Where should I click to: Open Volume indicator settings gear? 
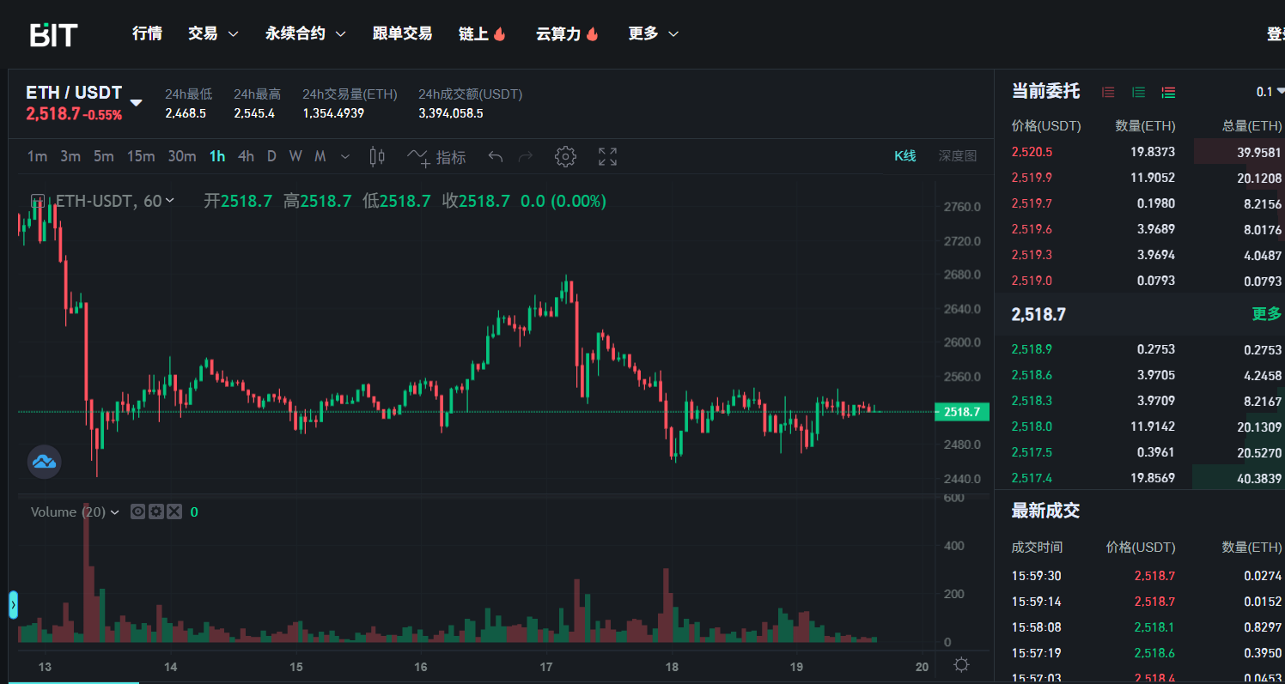click(x=155, y=511)
